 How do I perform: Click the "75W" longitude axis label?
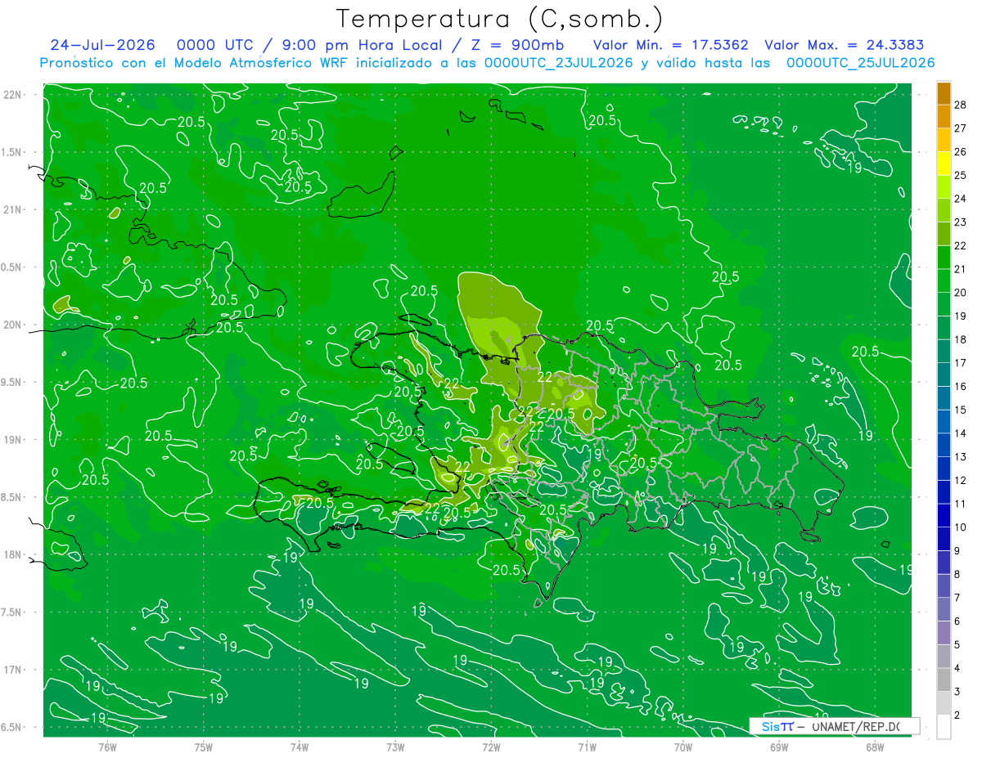point(204,747)
